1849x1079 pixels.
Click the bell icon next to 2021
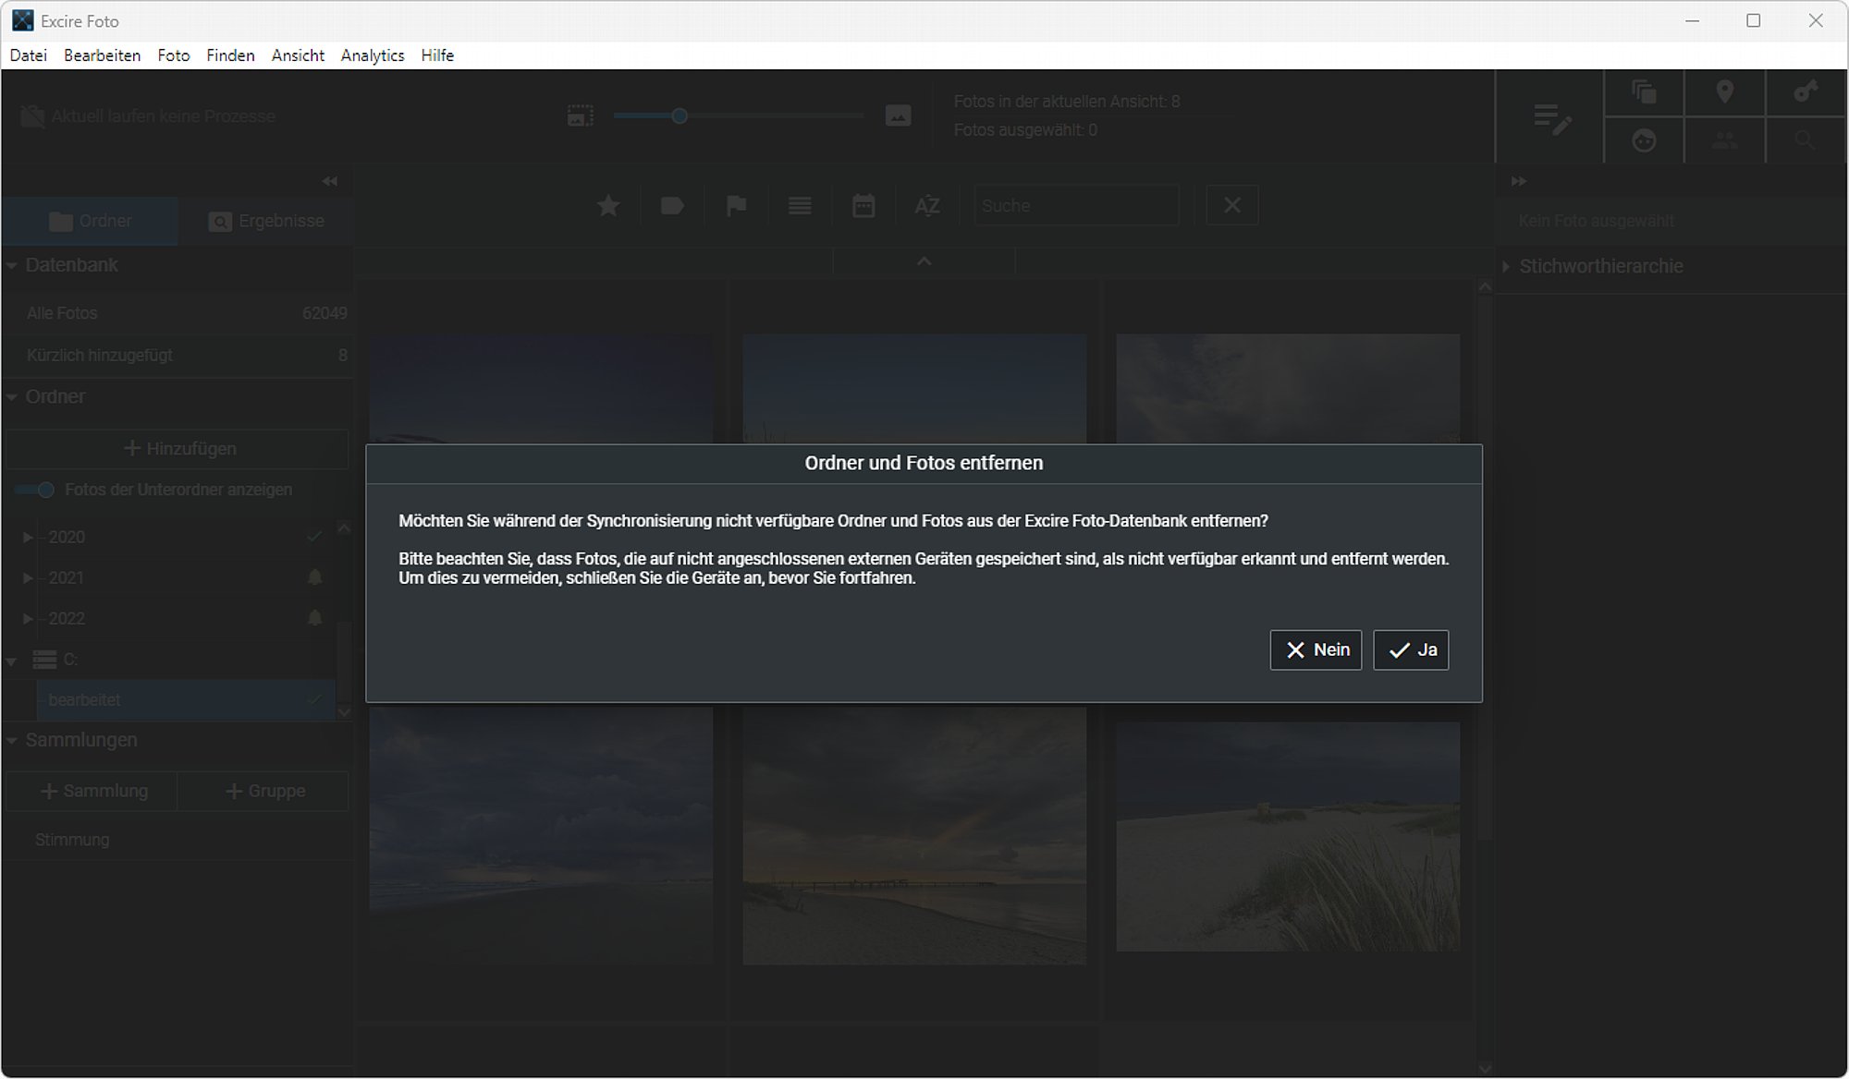click(314, 577)
